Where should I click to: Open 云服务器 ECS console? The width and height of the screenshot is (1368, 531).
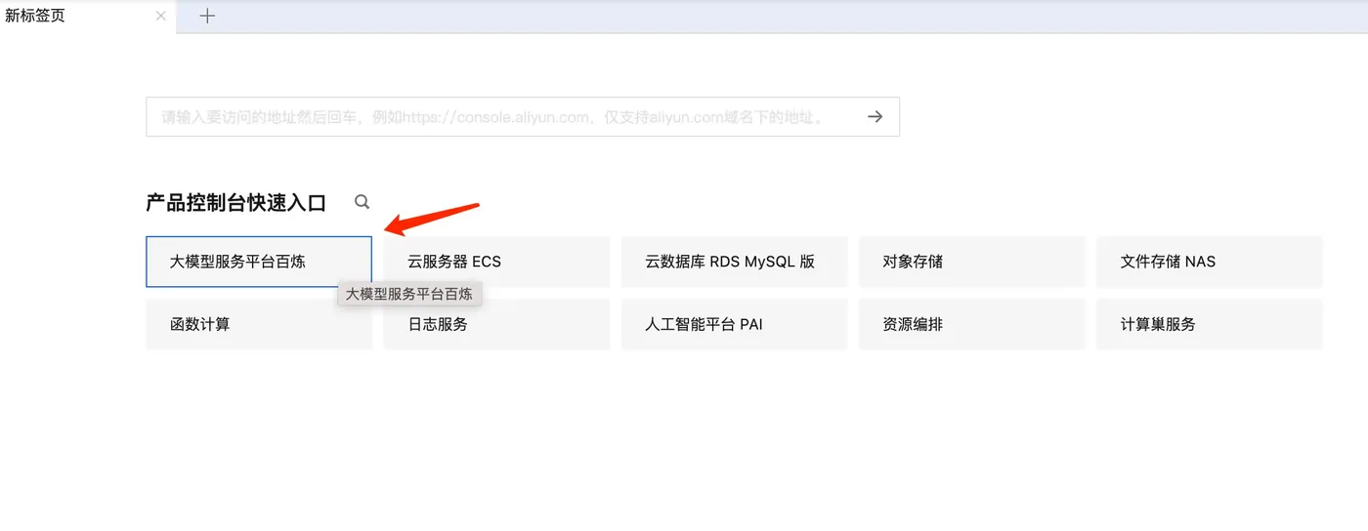(496, 262)
